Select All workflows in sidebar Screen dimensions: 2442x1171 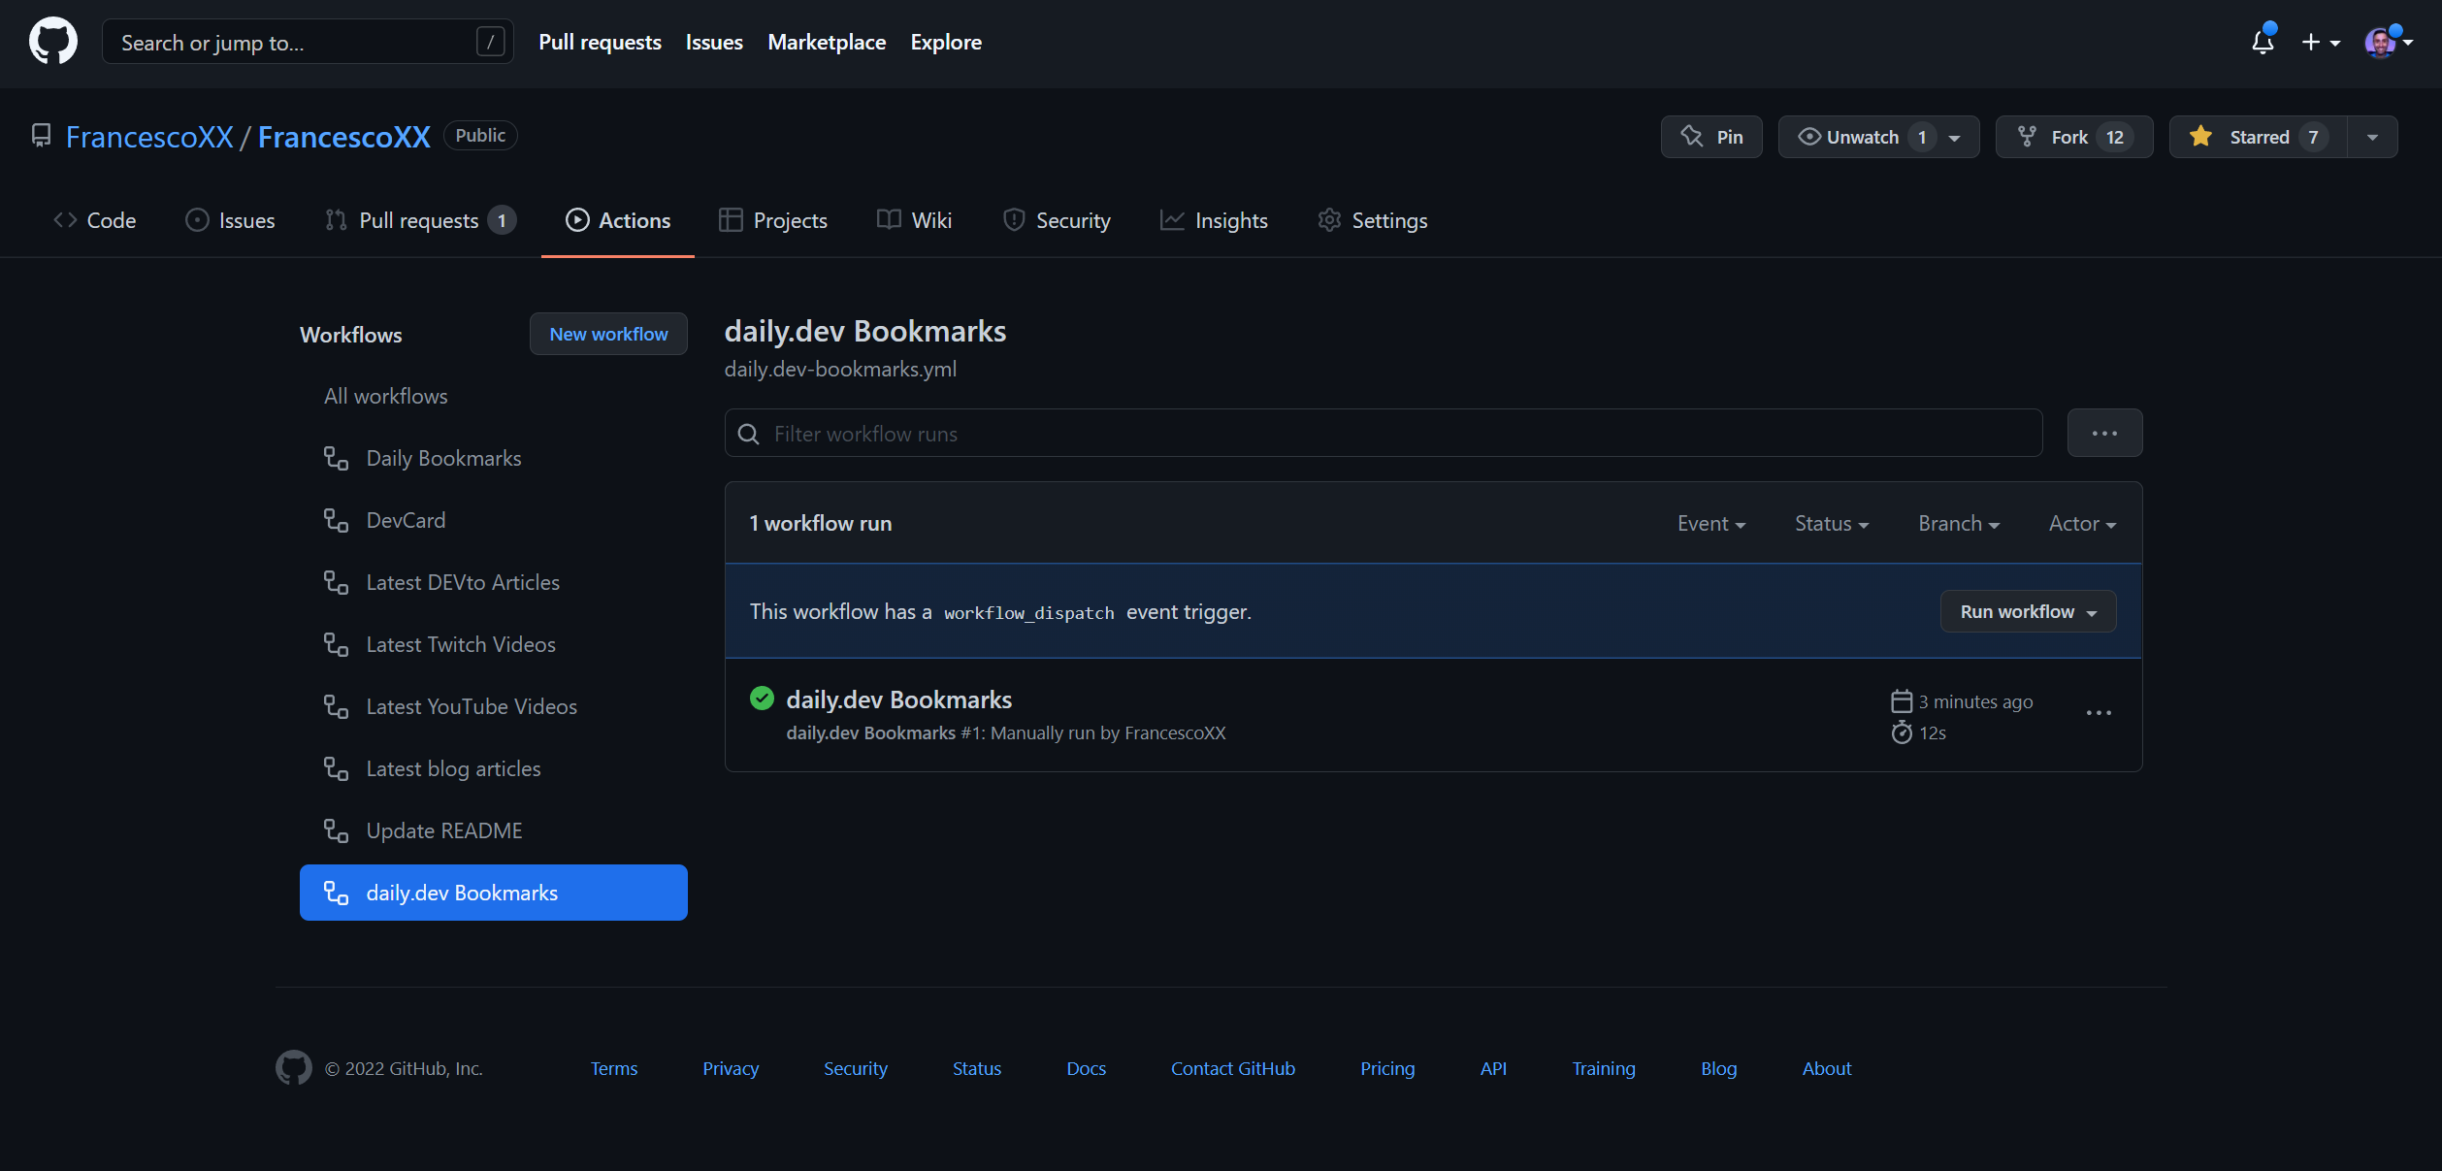(386, 396)
